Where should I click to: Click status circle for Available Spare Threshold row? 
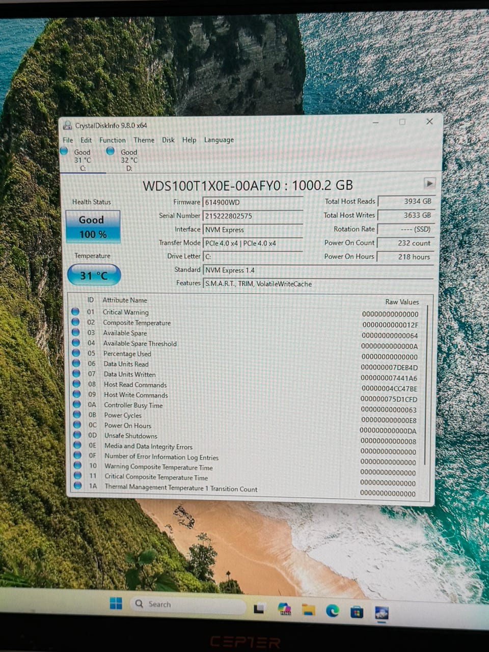76,342
